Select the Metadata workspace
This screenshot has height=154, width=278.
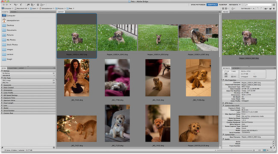[234, 5]
